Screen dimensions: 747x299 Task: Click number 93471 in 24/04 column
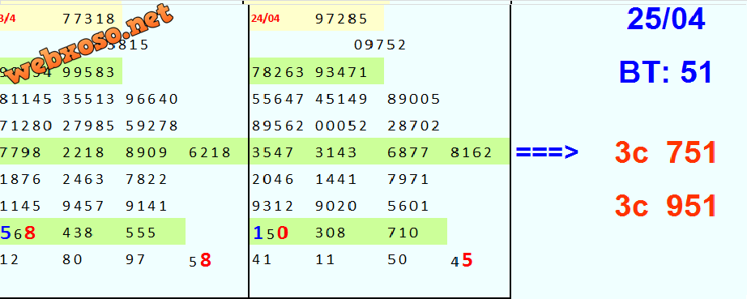pyautogui.click(x=342, y=72)
